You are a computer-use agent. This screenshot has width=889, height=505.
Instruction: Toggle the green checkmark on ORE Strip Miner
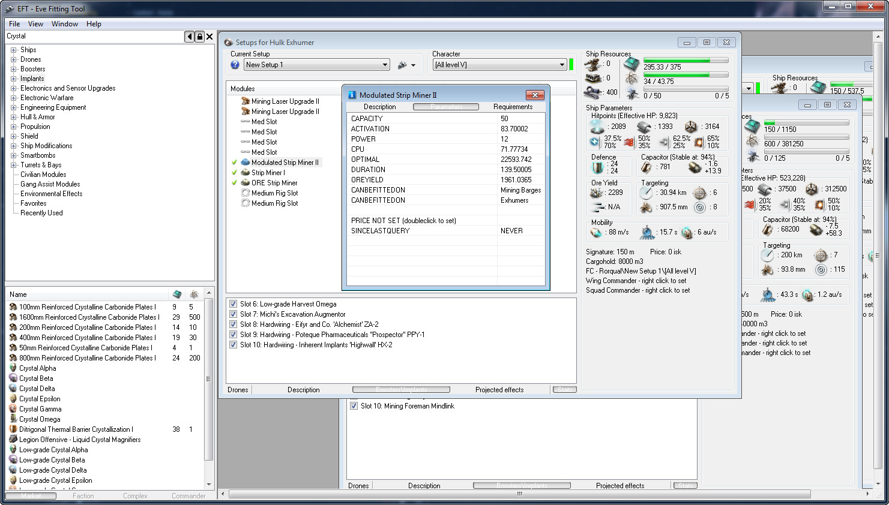tap(234, 183)
